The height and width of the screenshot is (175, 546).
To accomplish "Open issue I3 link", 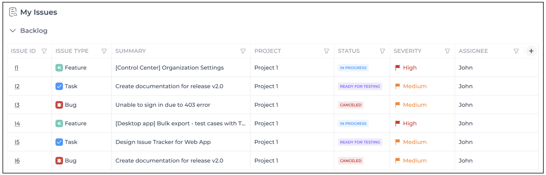I will coord(17,105).
